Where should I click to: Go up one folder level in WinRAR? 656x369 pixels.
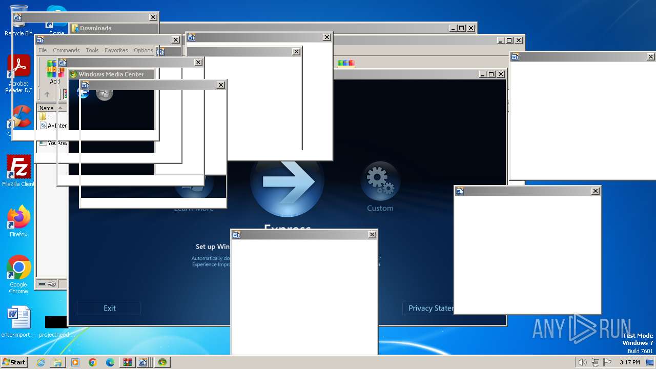click(x=47, y=94)
